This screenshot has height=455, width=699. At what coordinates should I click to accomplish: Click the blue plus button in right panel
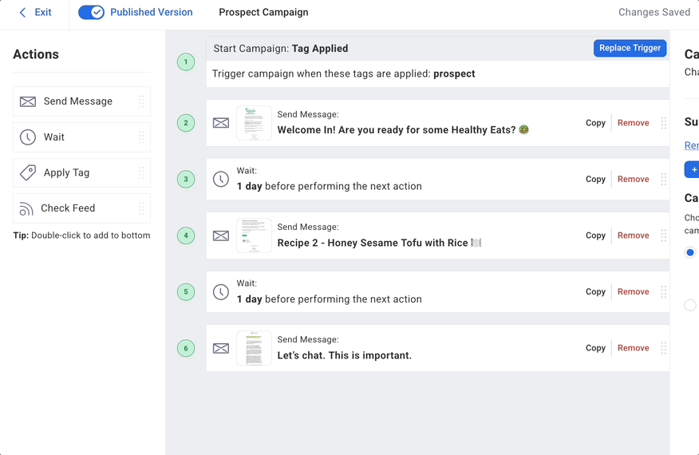[x=693, y=169]
